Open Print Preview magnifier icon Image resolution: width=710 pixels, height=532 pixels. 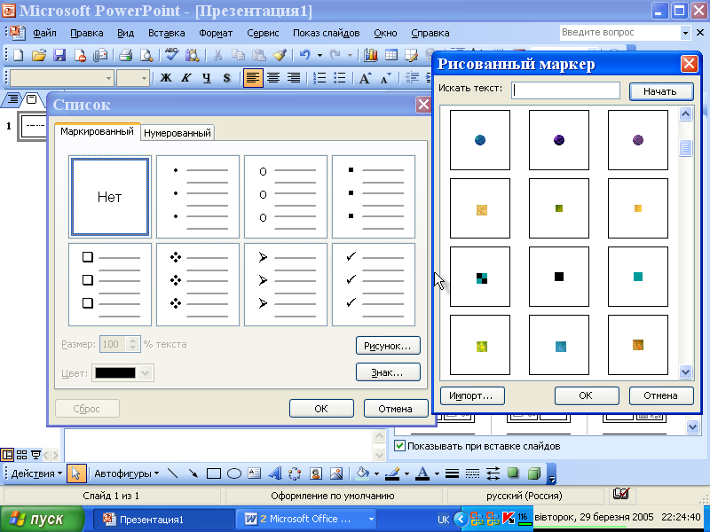pyautogui.click(x=146, y=55)
